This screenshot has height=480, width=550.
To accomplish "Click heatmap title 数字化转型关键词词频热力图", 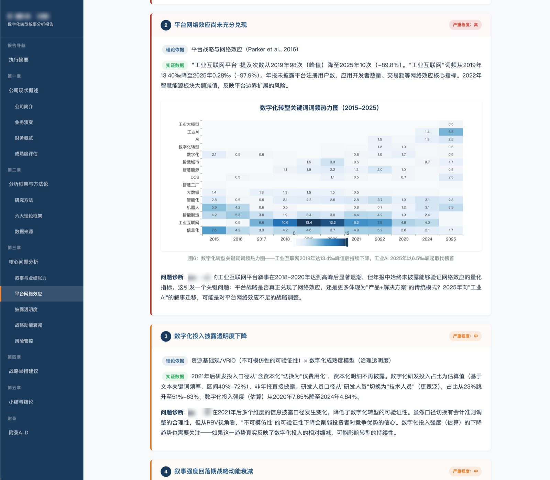I will point(319,108).
